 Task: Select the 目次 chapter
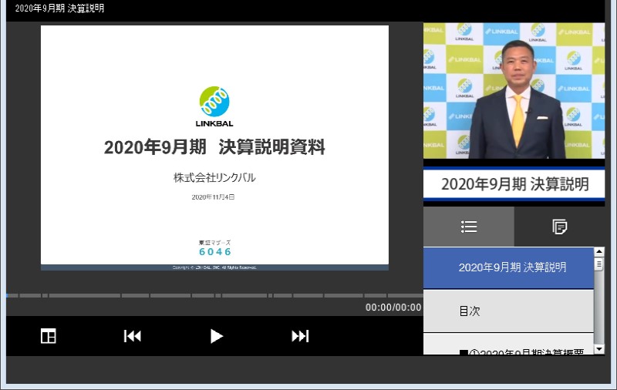(508, 311)
